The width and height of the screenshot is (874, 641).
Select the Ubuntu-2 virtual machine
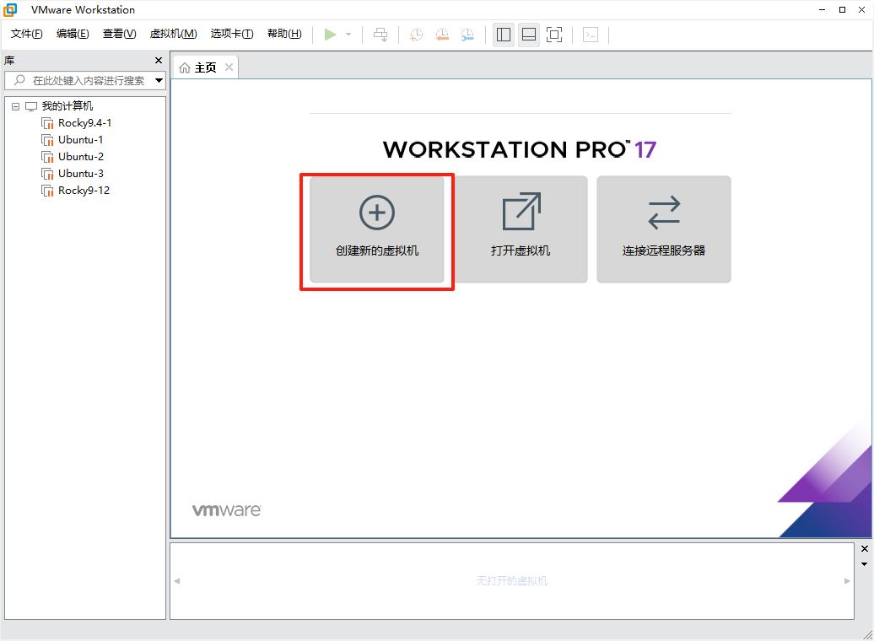(x=80, y=157)
